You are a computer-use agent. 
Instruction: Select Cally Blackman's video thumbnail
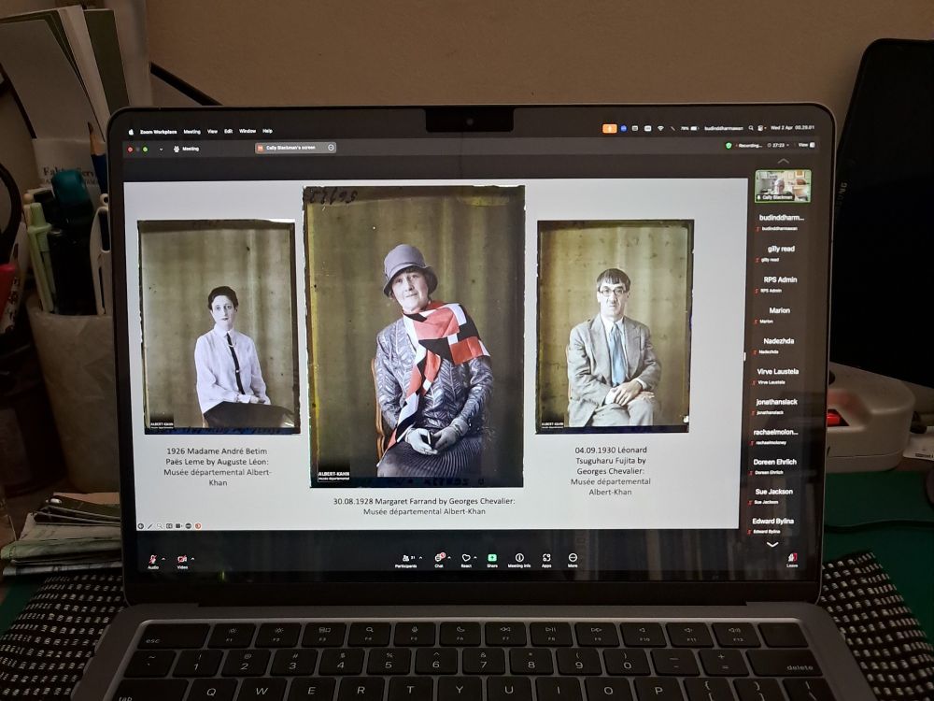(x=783, y=186)
